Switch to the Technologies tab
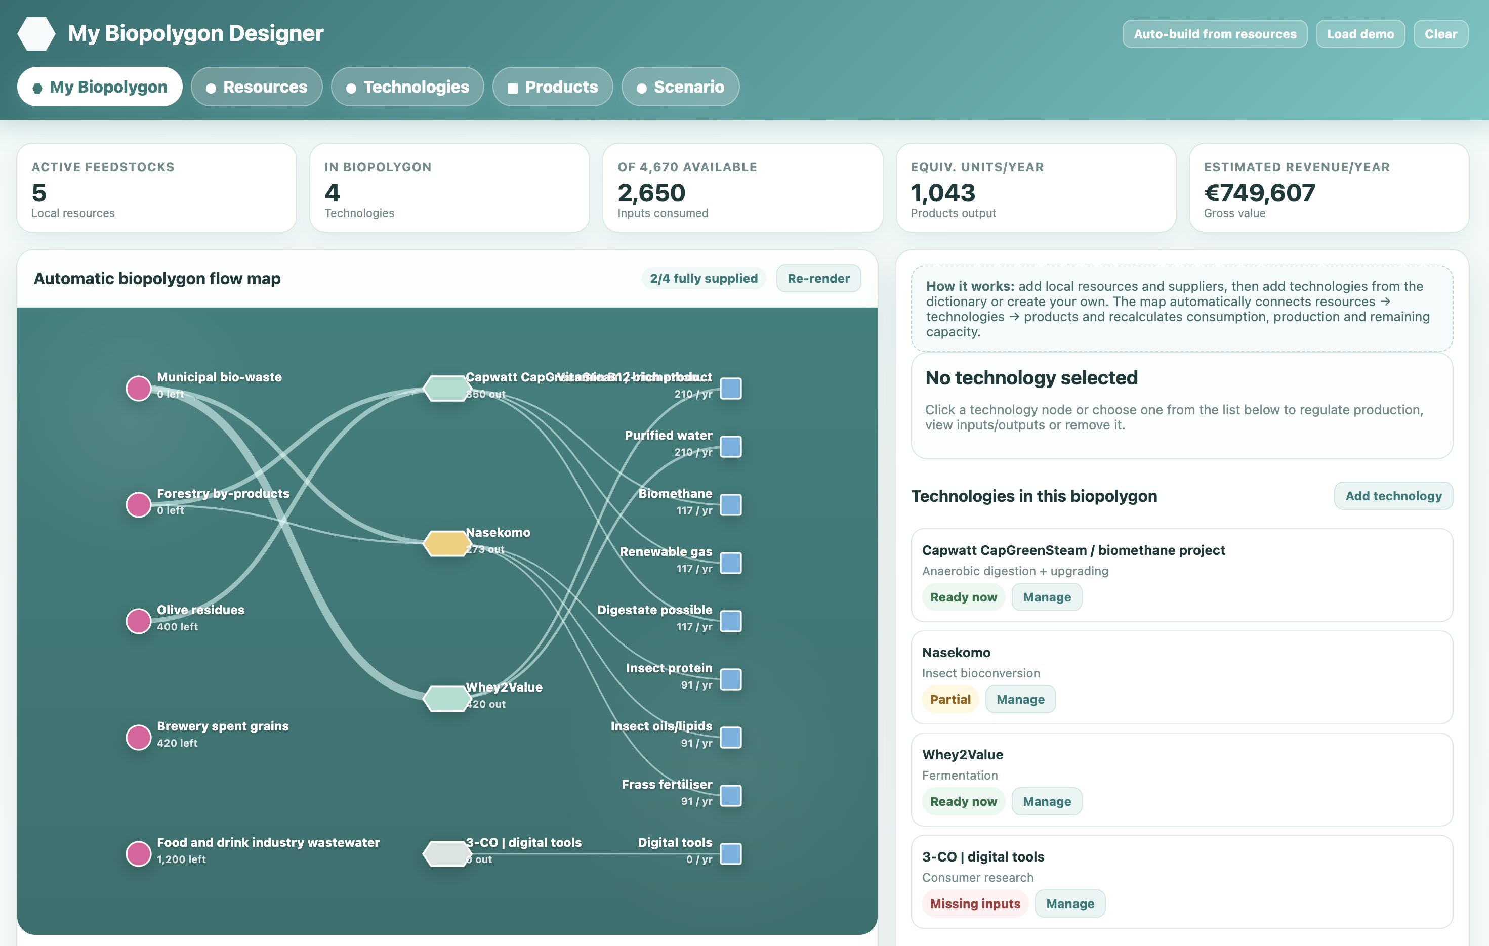Viewport: 1489px width, 946px height. point(407,87)
